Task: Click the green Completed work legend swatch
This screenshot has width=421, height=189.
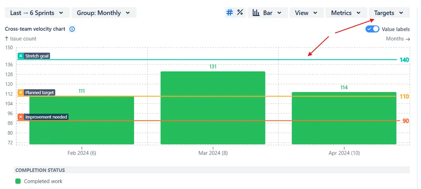Action: 18,181
